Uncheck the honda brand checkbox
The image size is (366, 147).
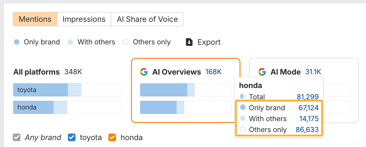(x=112, y=138)
